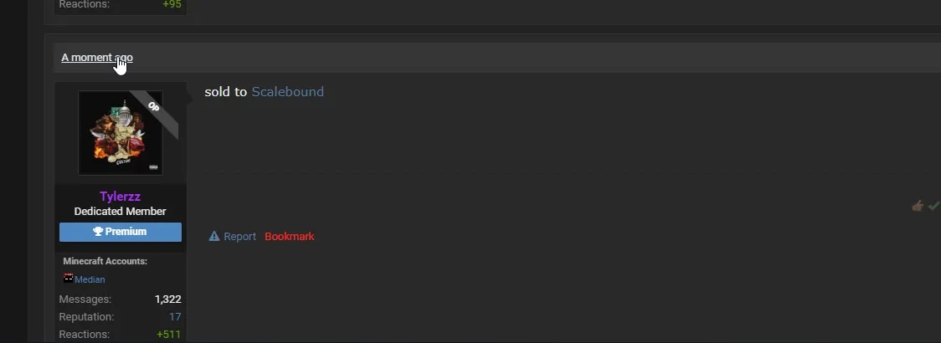
Task: Click the 1,322 messages count
Action: [x=167, y=299]
